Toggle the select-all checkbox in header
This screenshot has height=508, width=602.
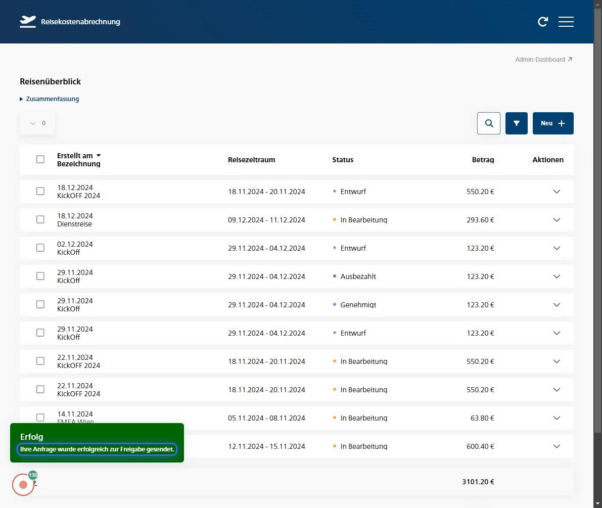click(40, 159)
